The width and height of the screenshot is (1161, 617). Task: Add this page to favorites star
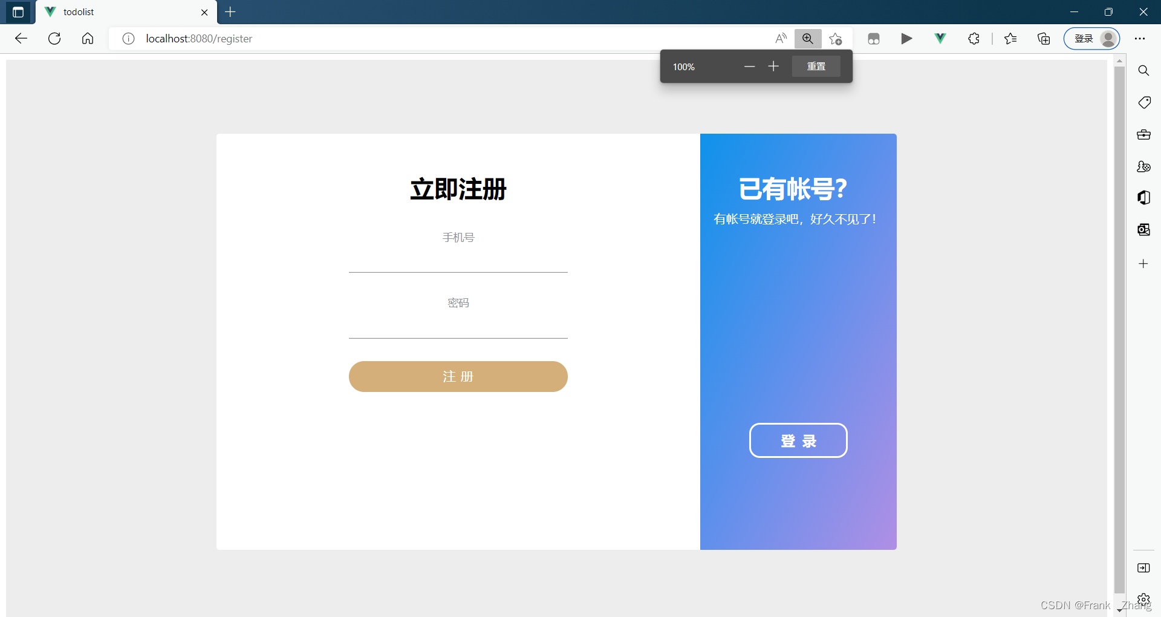(836, 38)
